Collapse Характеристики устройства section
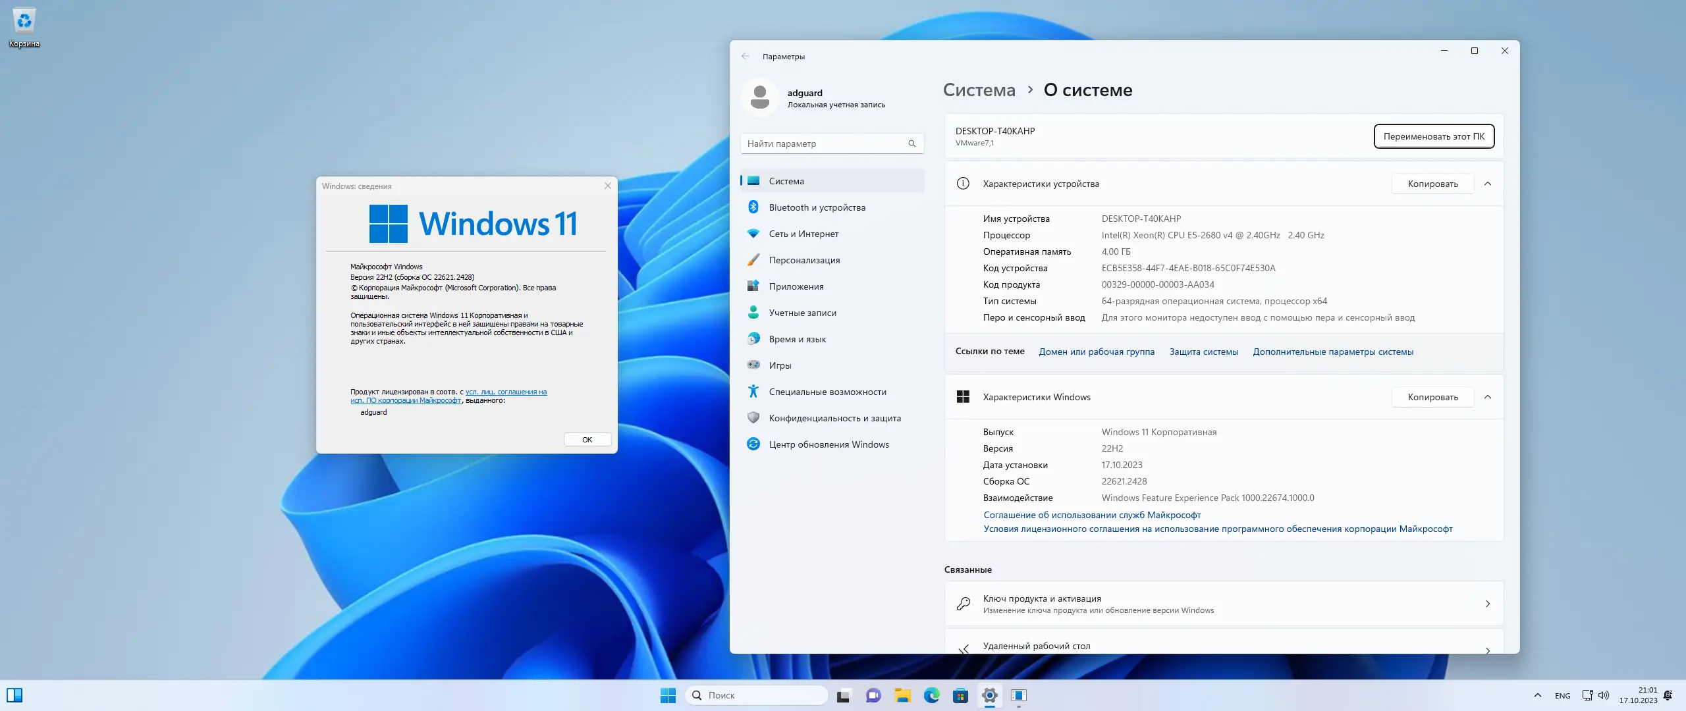 coord(1488,184)
